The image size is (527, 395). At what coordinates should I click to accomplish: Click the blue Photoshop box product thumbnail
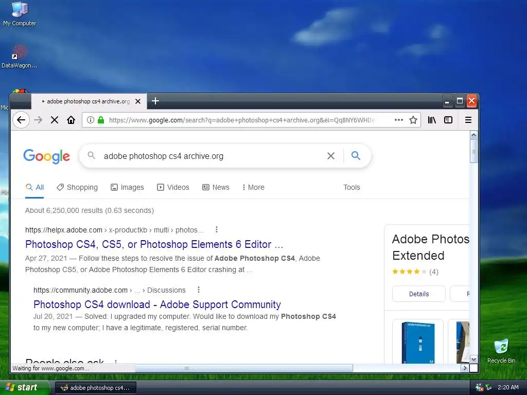coord(418,342)
